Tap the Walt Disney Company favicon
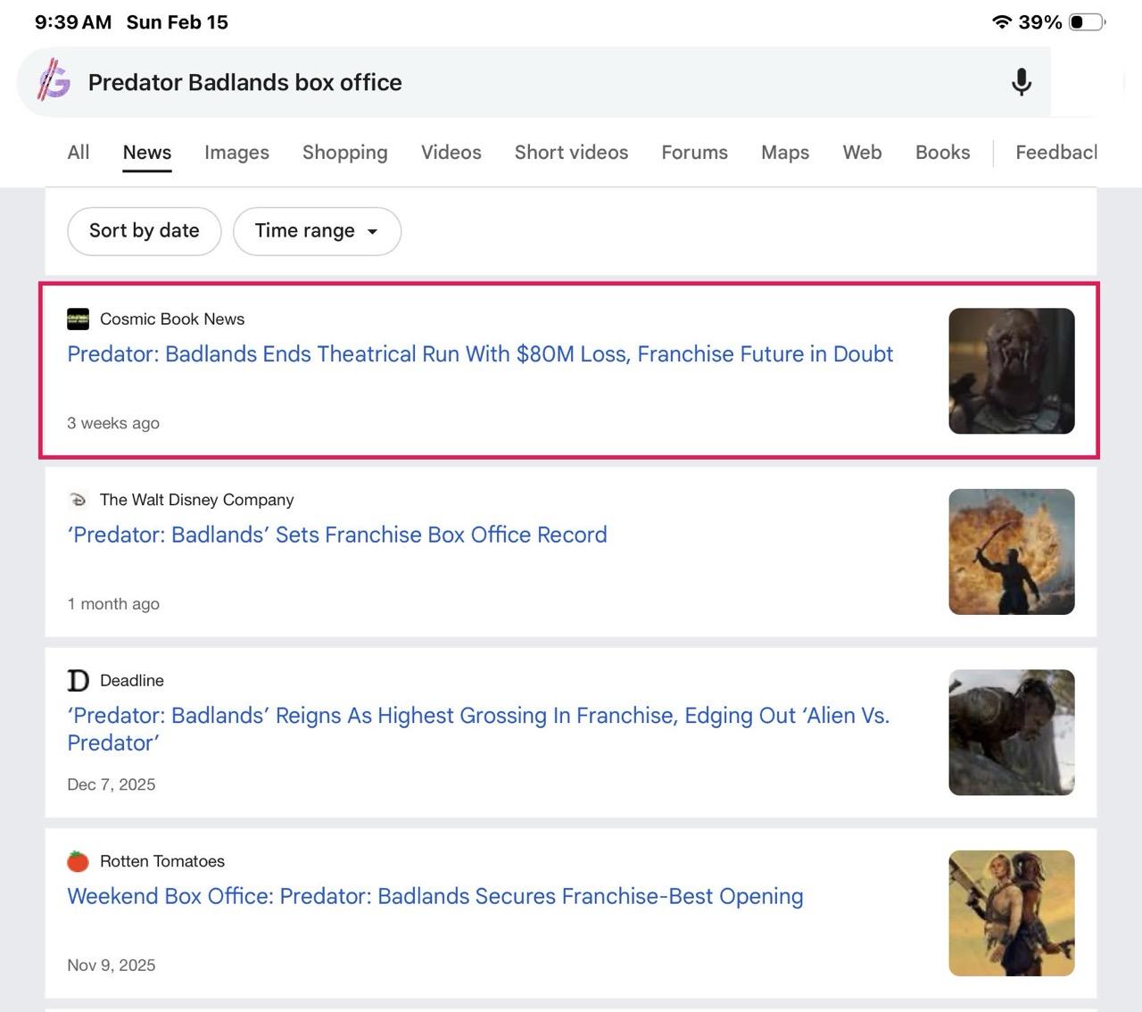 [x=78, y=500]
